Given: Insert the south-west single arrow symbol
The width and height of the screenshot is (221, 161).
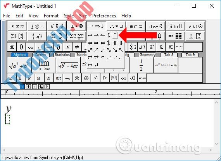Looking at the screenshot, I should tap(102, 50).
